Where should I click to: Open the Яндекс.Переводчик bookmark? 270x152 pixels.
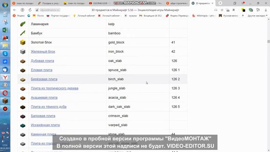tap(178, 16)
